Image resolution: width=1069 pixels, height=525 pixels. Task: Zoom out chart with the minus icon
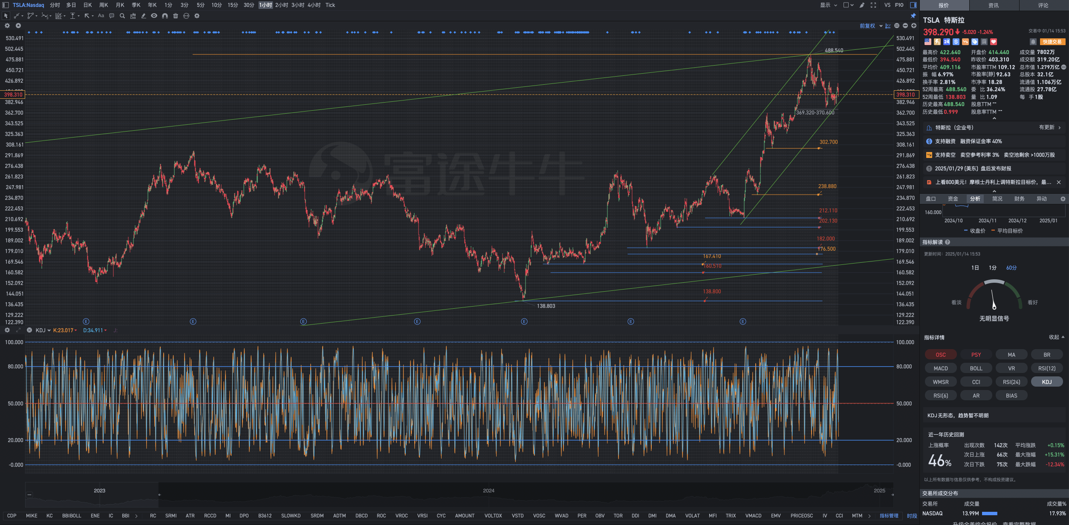[905, 26]
